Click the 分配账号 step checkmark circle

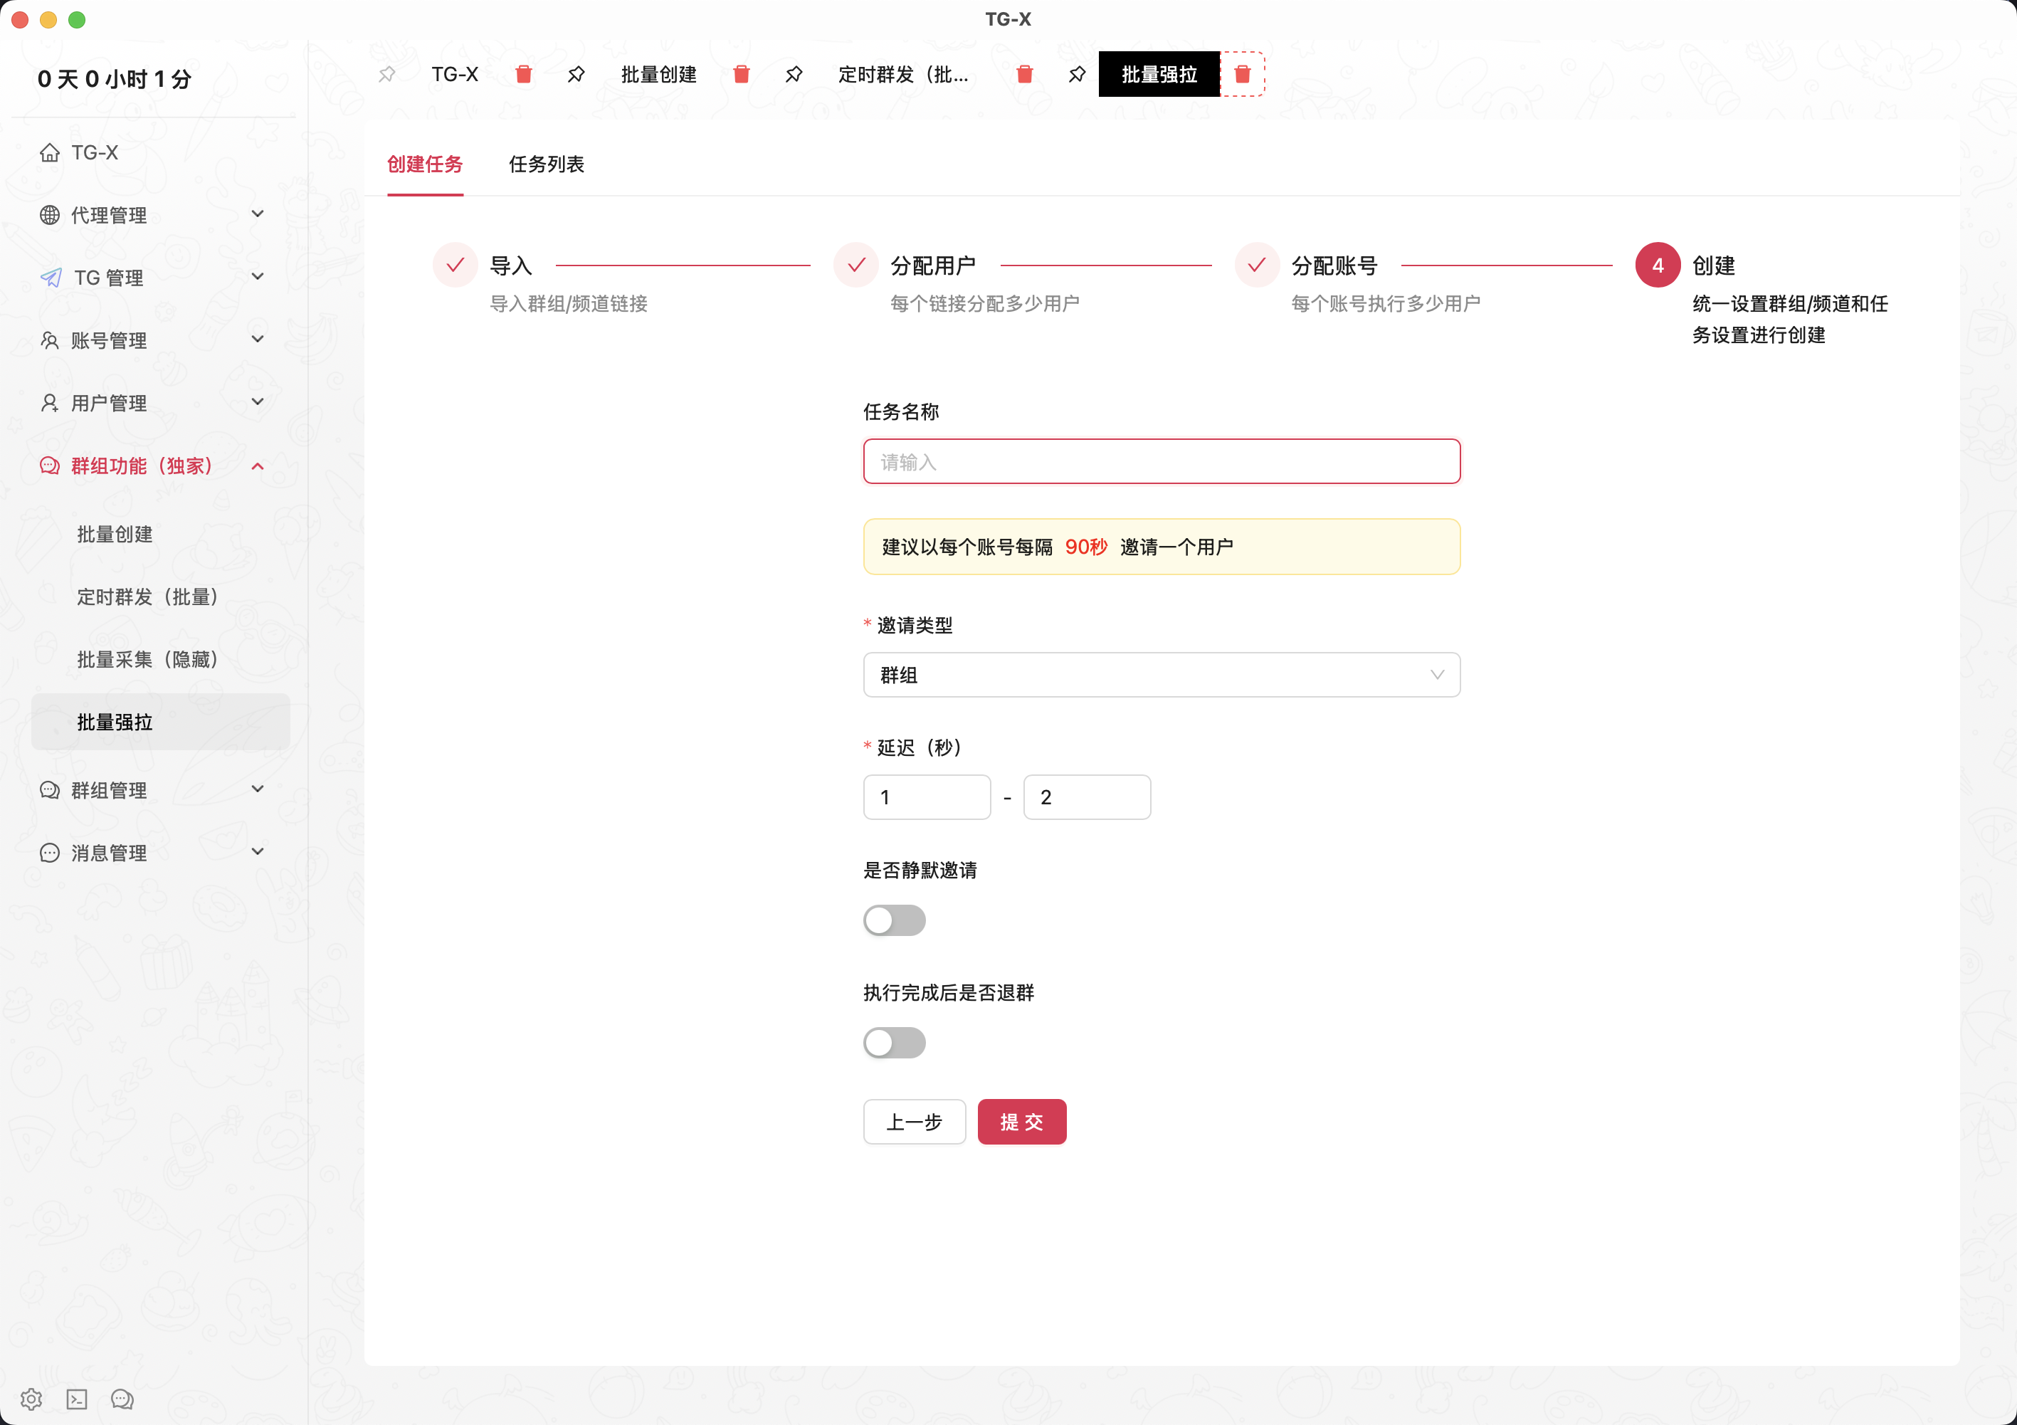click(x=1257, y=265)
